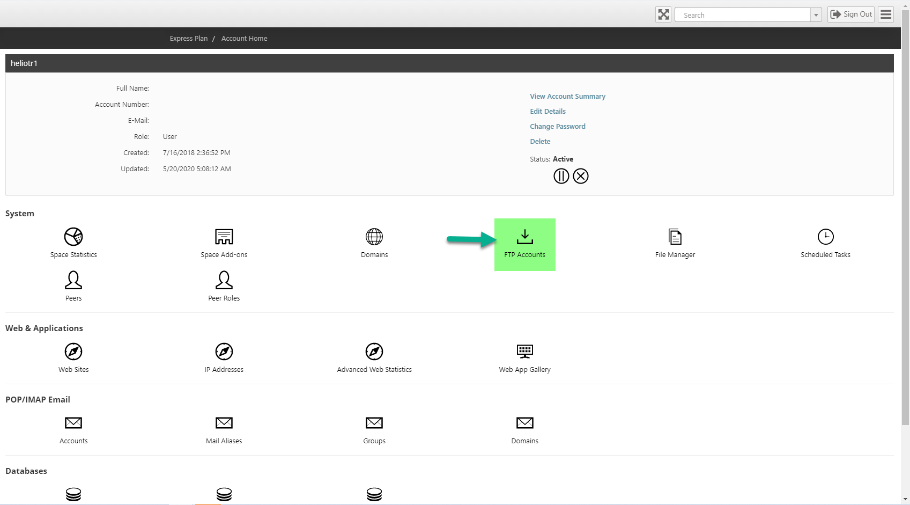Open File Manager

pyautogui.click(x=675, y=243)
